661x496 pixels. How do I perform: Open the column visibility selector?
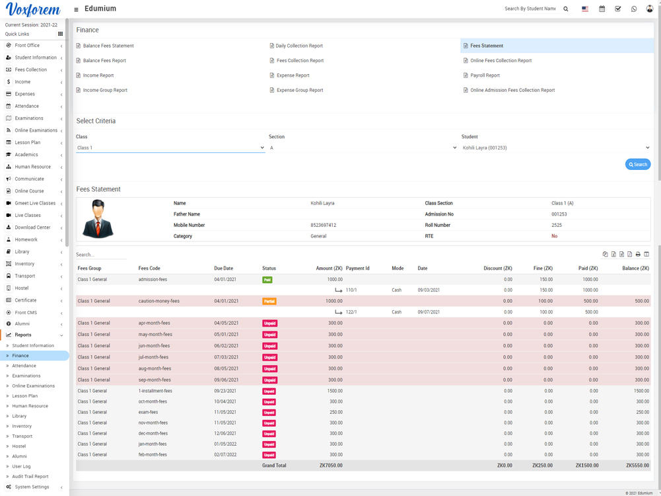(646, 255)
